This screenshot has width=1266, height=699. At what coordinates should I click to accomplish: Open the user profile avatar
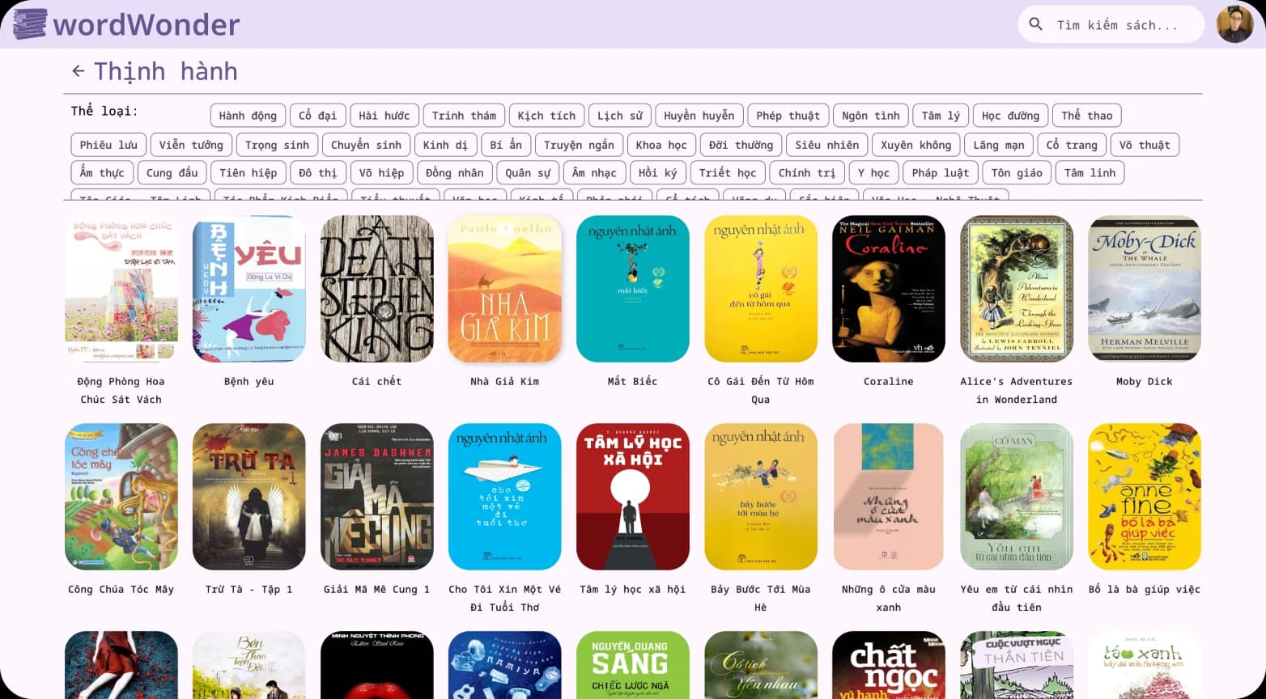[x=1234, y=24]
